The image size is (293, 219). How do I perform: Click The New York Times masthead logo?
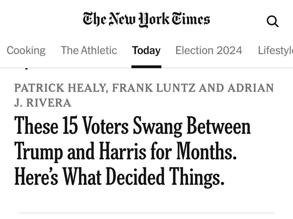[146, 19]
